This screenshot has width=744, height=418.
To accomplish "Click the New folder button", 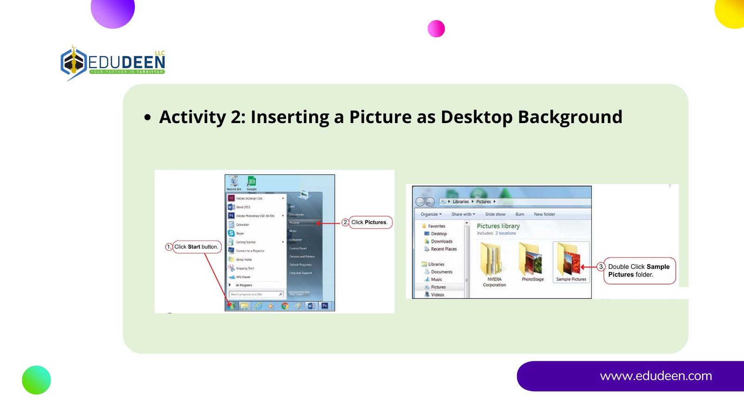I will [544, 214].
